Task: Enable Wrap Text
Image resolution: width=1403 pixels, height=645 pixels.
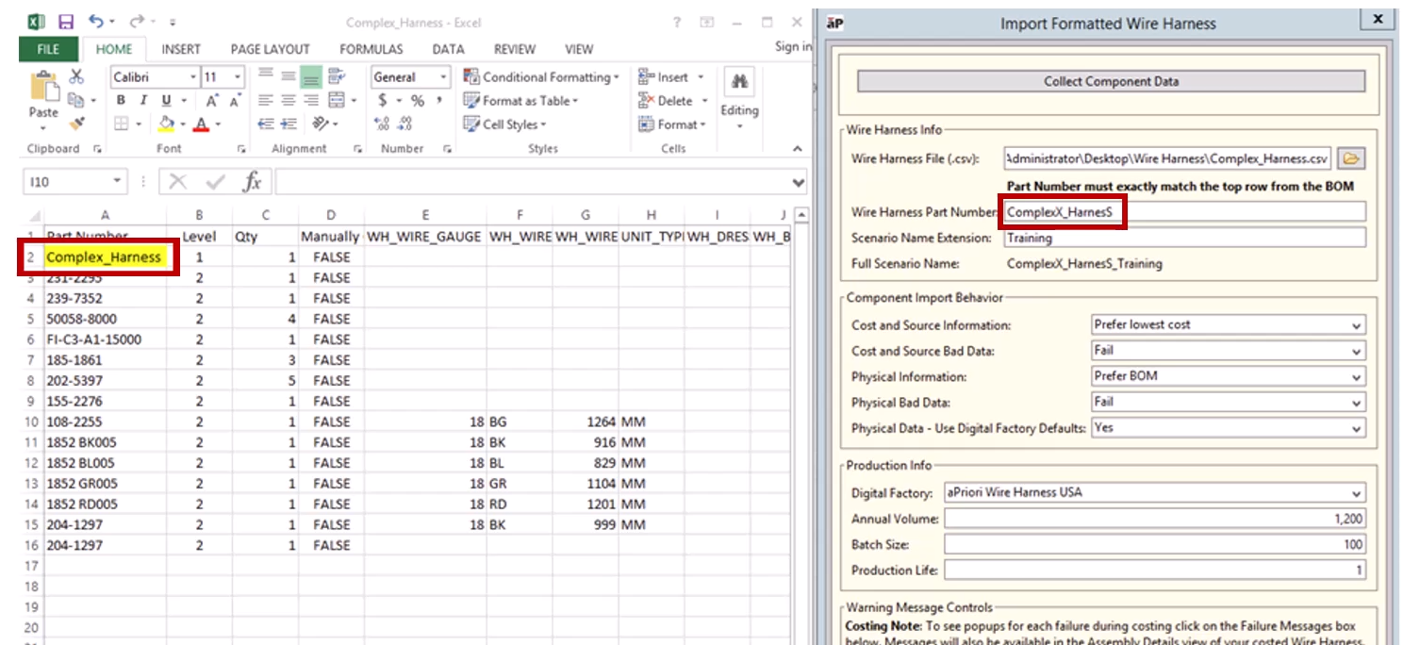Action: [337, 76]
